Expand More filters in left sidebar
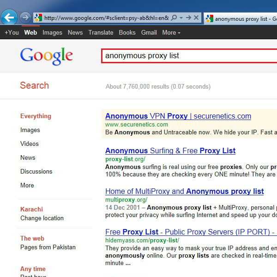This screenshot has width=277, height=277. point(27,185)
